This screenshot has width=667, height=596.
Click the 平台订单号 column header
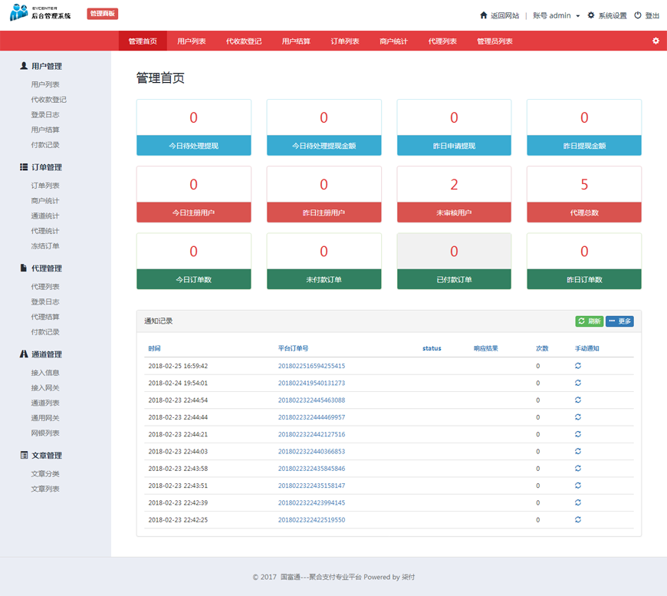pos(293,348)
